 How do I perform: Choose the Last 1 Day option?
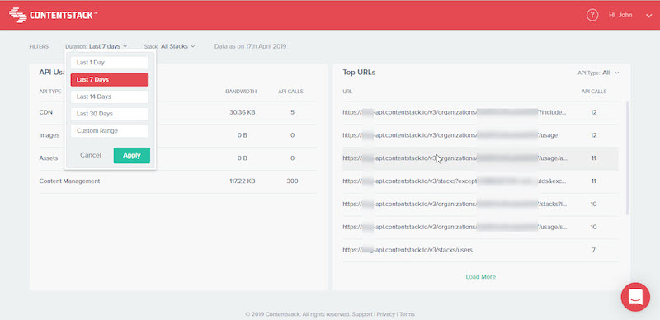[x=110, y=63]
